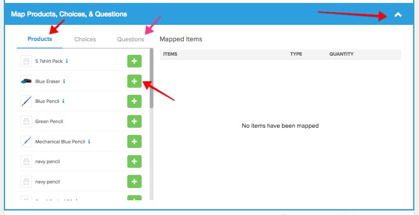The height and width of the screenshot is (215, 419).
Task: Add Blue Pencil using green plus
Action: tap(134, 101)
